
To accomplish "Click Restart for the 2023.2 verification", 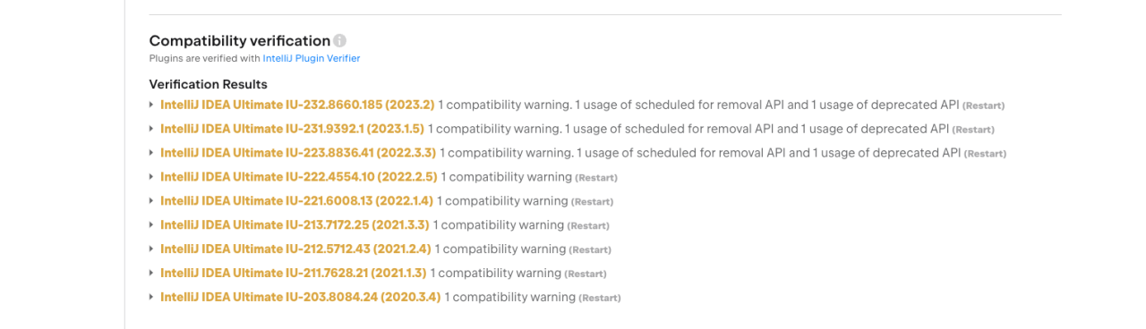I will pos(984,105).
